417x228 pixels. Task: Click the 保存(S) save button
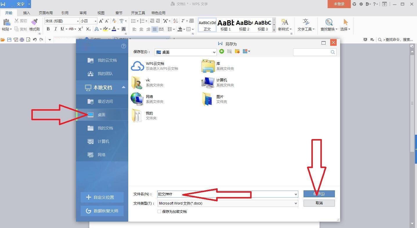pos(319,194)
